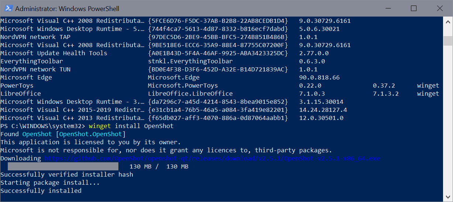The width and height of the screenshot is (453, 202).
Task: Click the 'Microsoft.PowerToys' ID
Action: point(183,86)
